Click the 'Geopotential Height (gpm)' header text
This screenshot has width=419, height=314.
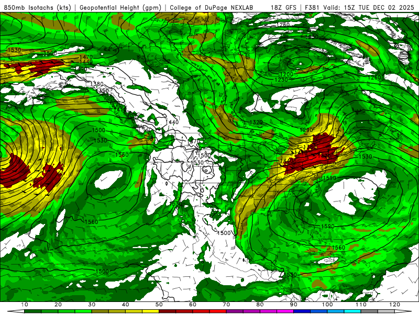click(120, 7)
